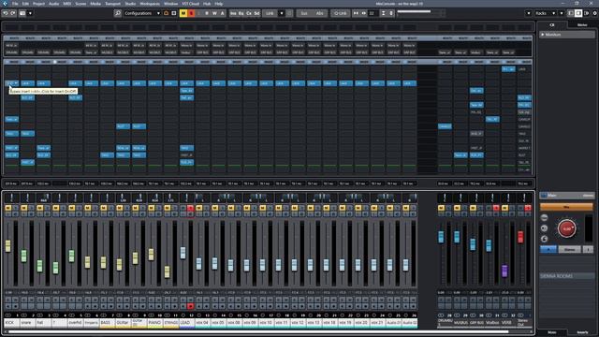The image size is (599, 337).
Task: Toggle the right zone visibility icon
Action: pos(587,13)
